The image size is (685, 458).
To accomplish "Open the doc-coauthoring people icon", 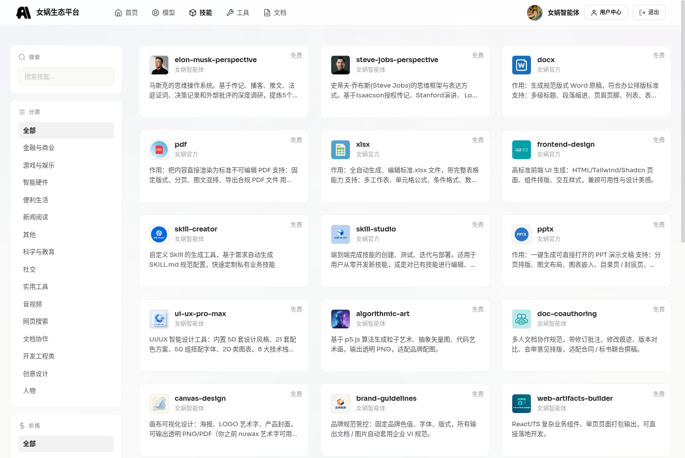I will pos(522,319).
